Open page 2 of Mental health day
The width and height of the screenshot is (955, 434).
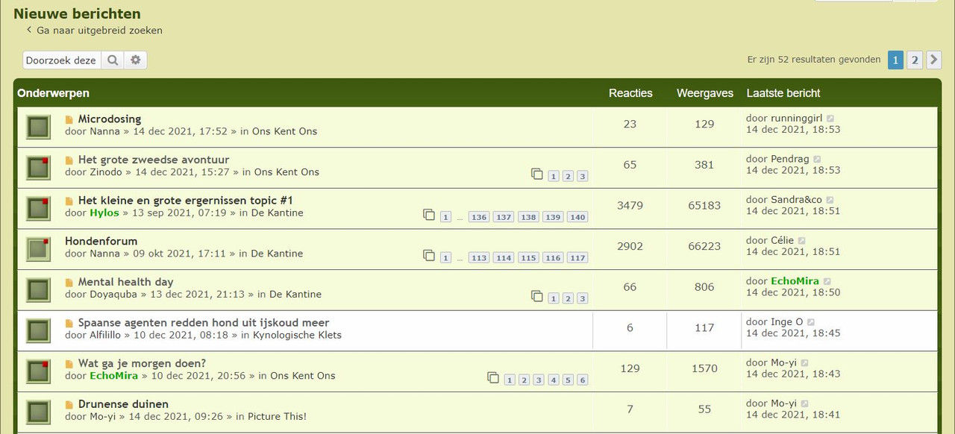[x=568, y=299]
